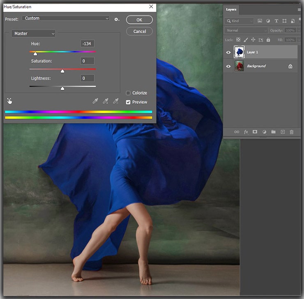Filter layers by shape layers icon

tap(284, 21)
